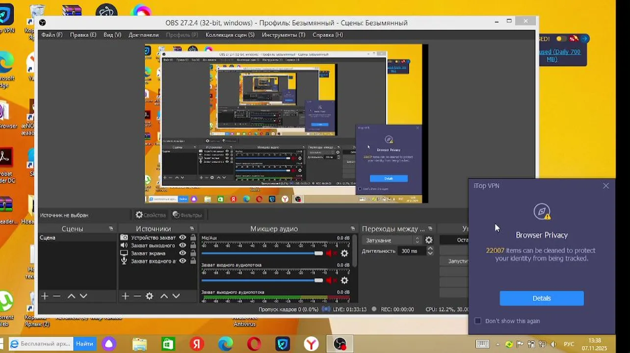Click the OBS Studio taskbar icon

(x=340, y=344)
